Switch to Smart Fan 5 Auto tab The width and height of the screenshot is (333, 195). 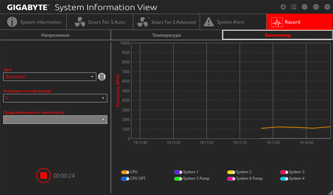pyautogui.click(x=100, y=22)
